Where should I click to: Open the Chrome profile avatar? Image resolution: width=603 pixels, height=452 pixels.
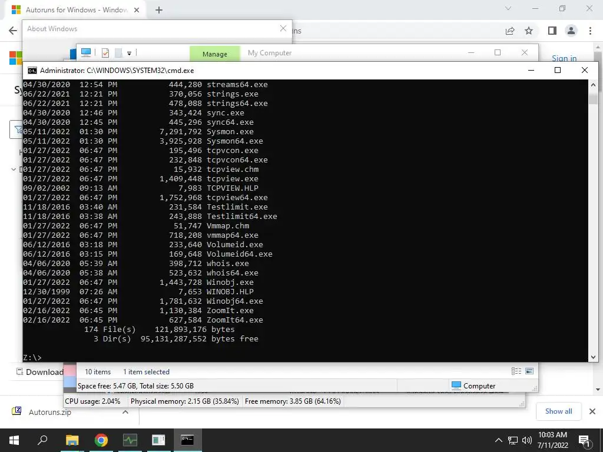click(x=571, y=31)
